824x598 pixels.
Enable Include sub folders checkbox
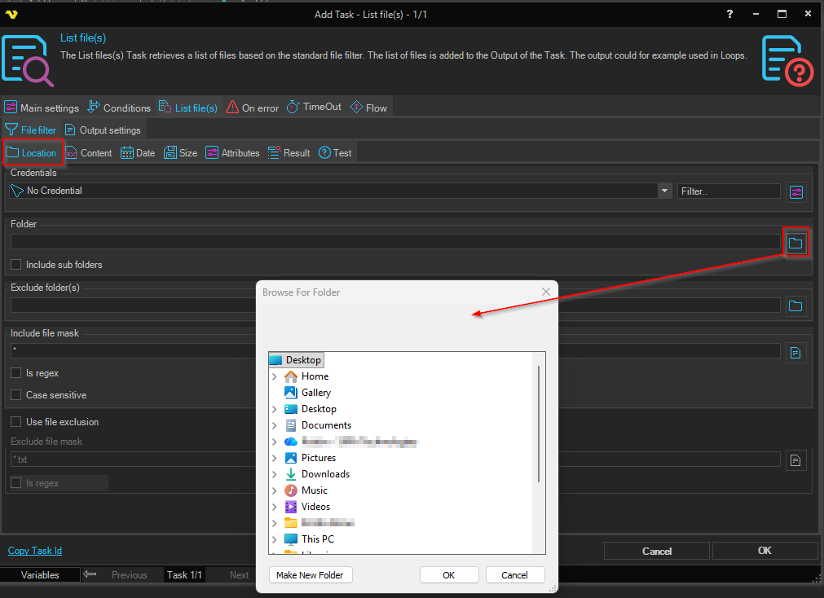click(16, 265)
